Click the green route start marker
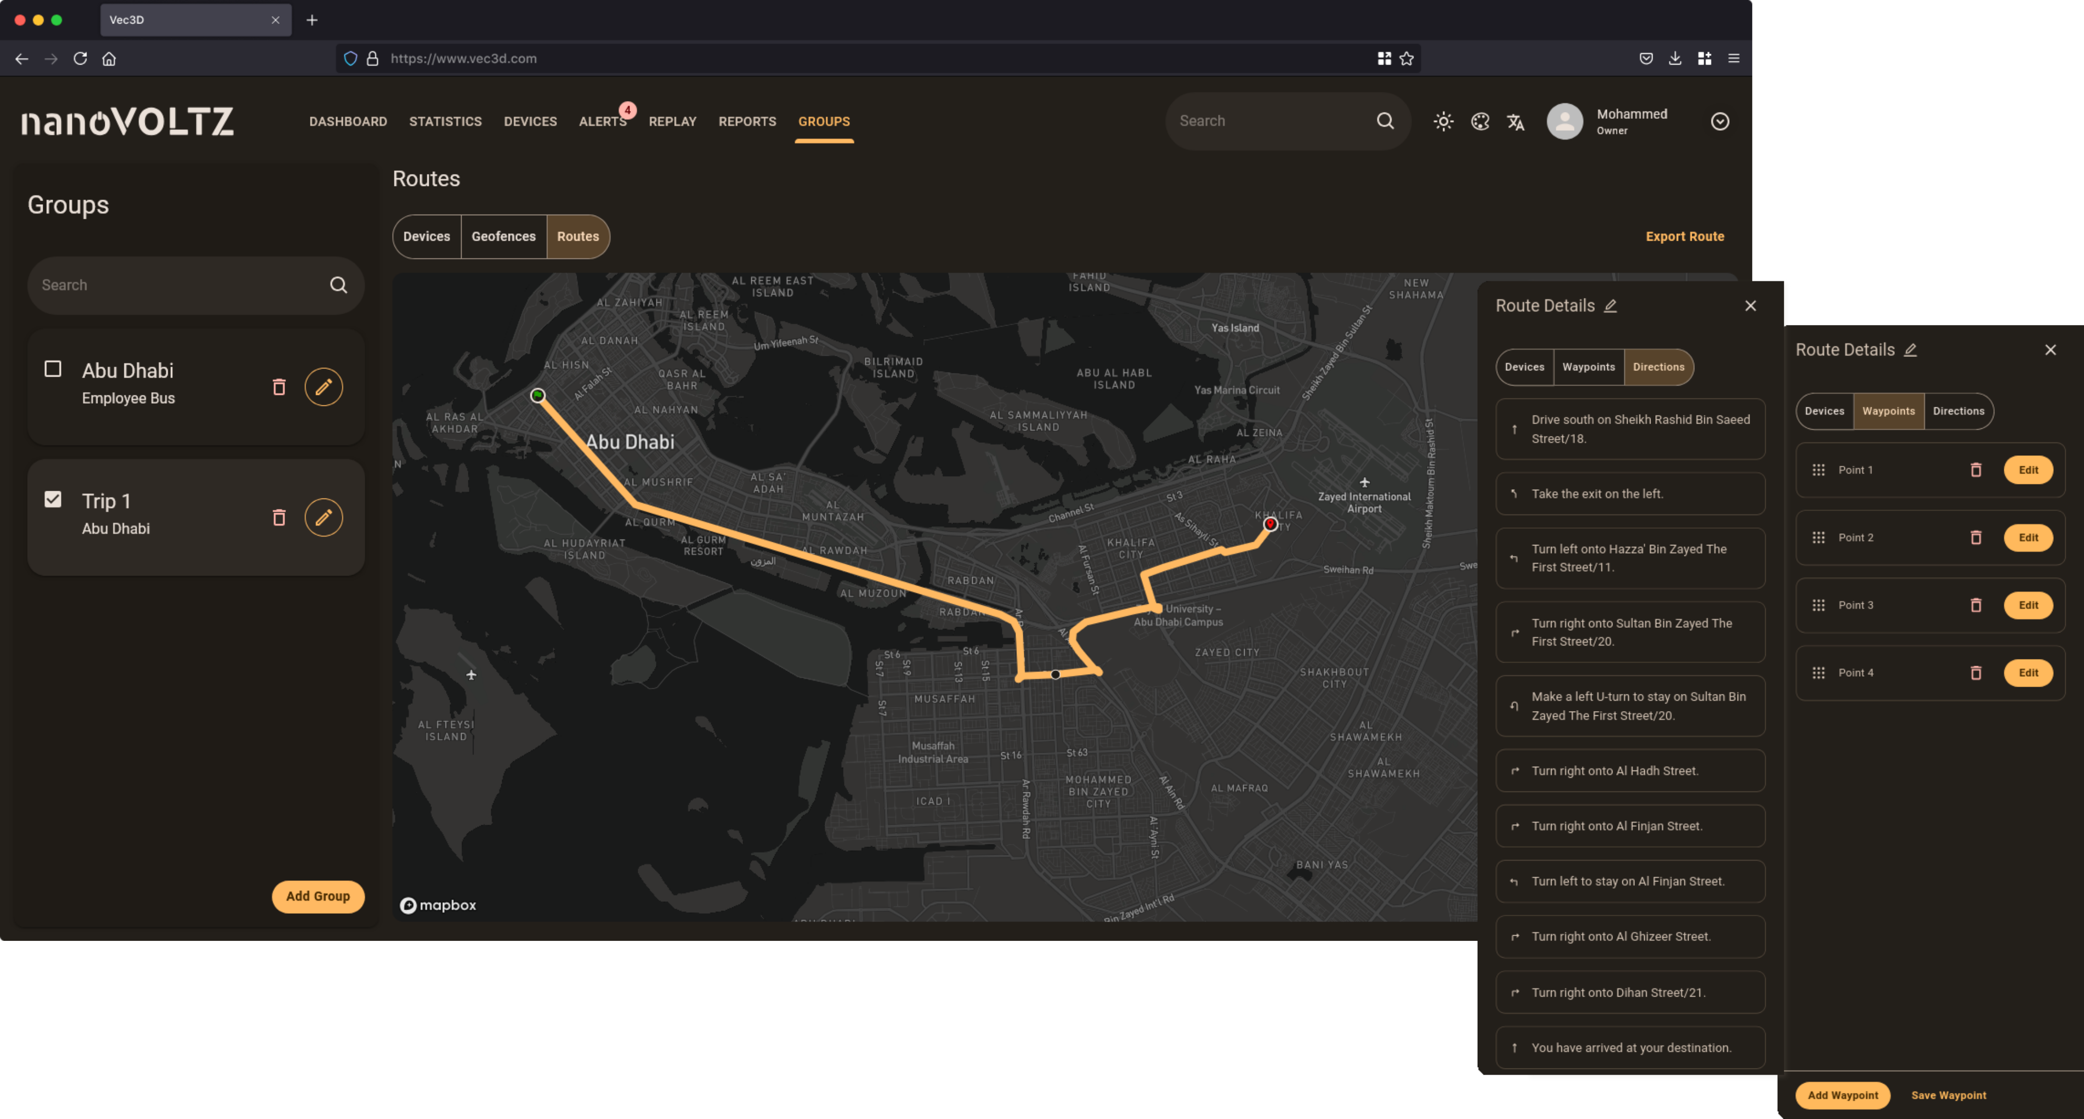 (537, 395)
